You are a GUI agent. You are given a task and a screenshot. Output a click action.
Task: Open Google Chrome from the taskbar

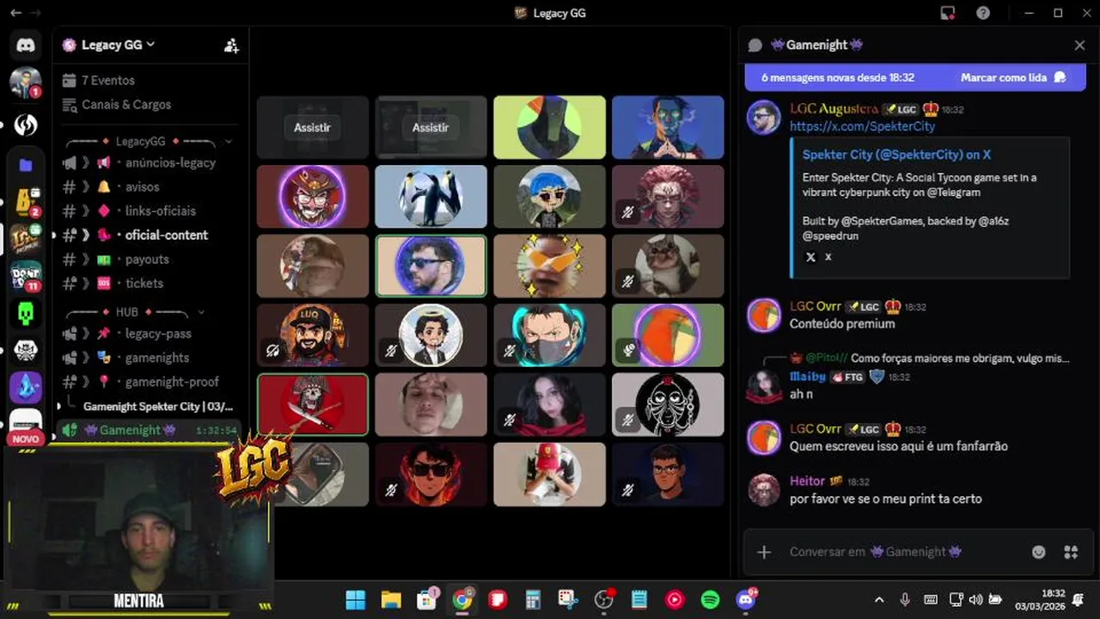click(x=462, y=599)
